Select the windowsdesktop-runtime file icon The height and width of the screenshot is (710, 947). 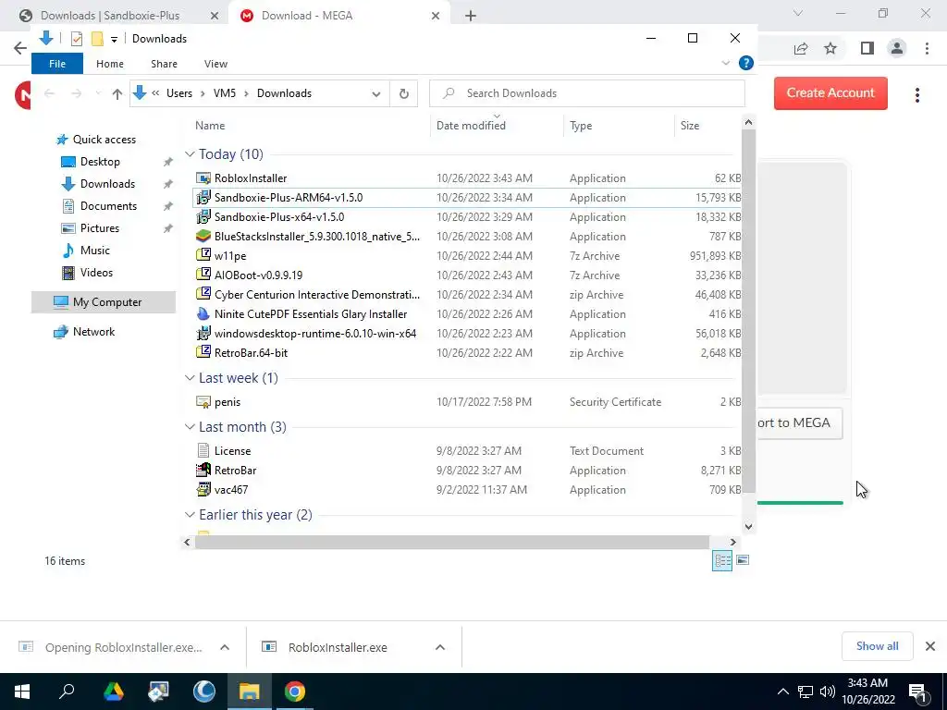pos(203,333)
